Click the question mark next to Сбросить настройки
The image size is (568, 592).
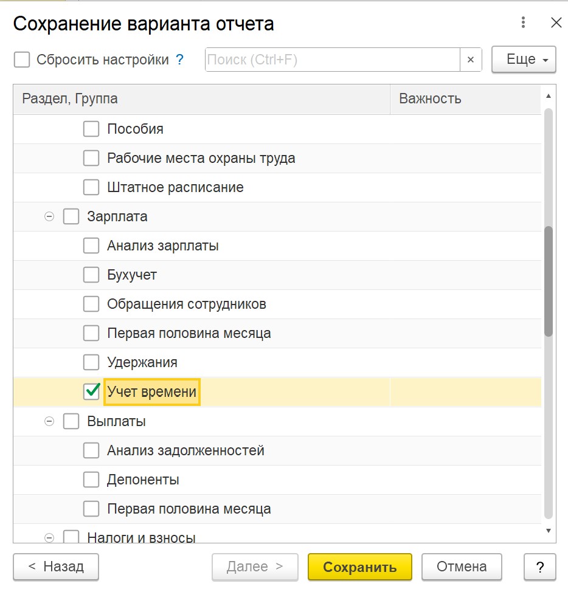coord(179,60)
